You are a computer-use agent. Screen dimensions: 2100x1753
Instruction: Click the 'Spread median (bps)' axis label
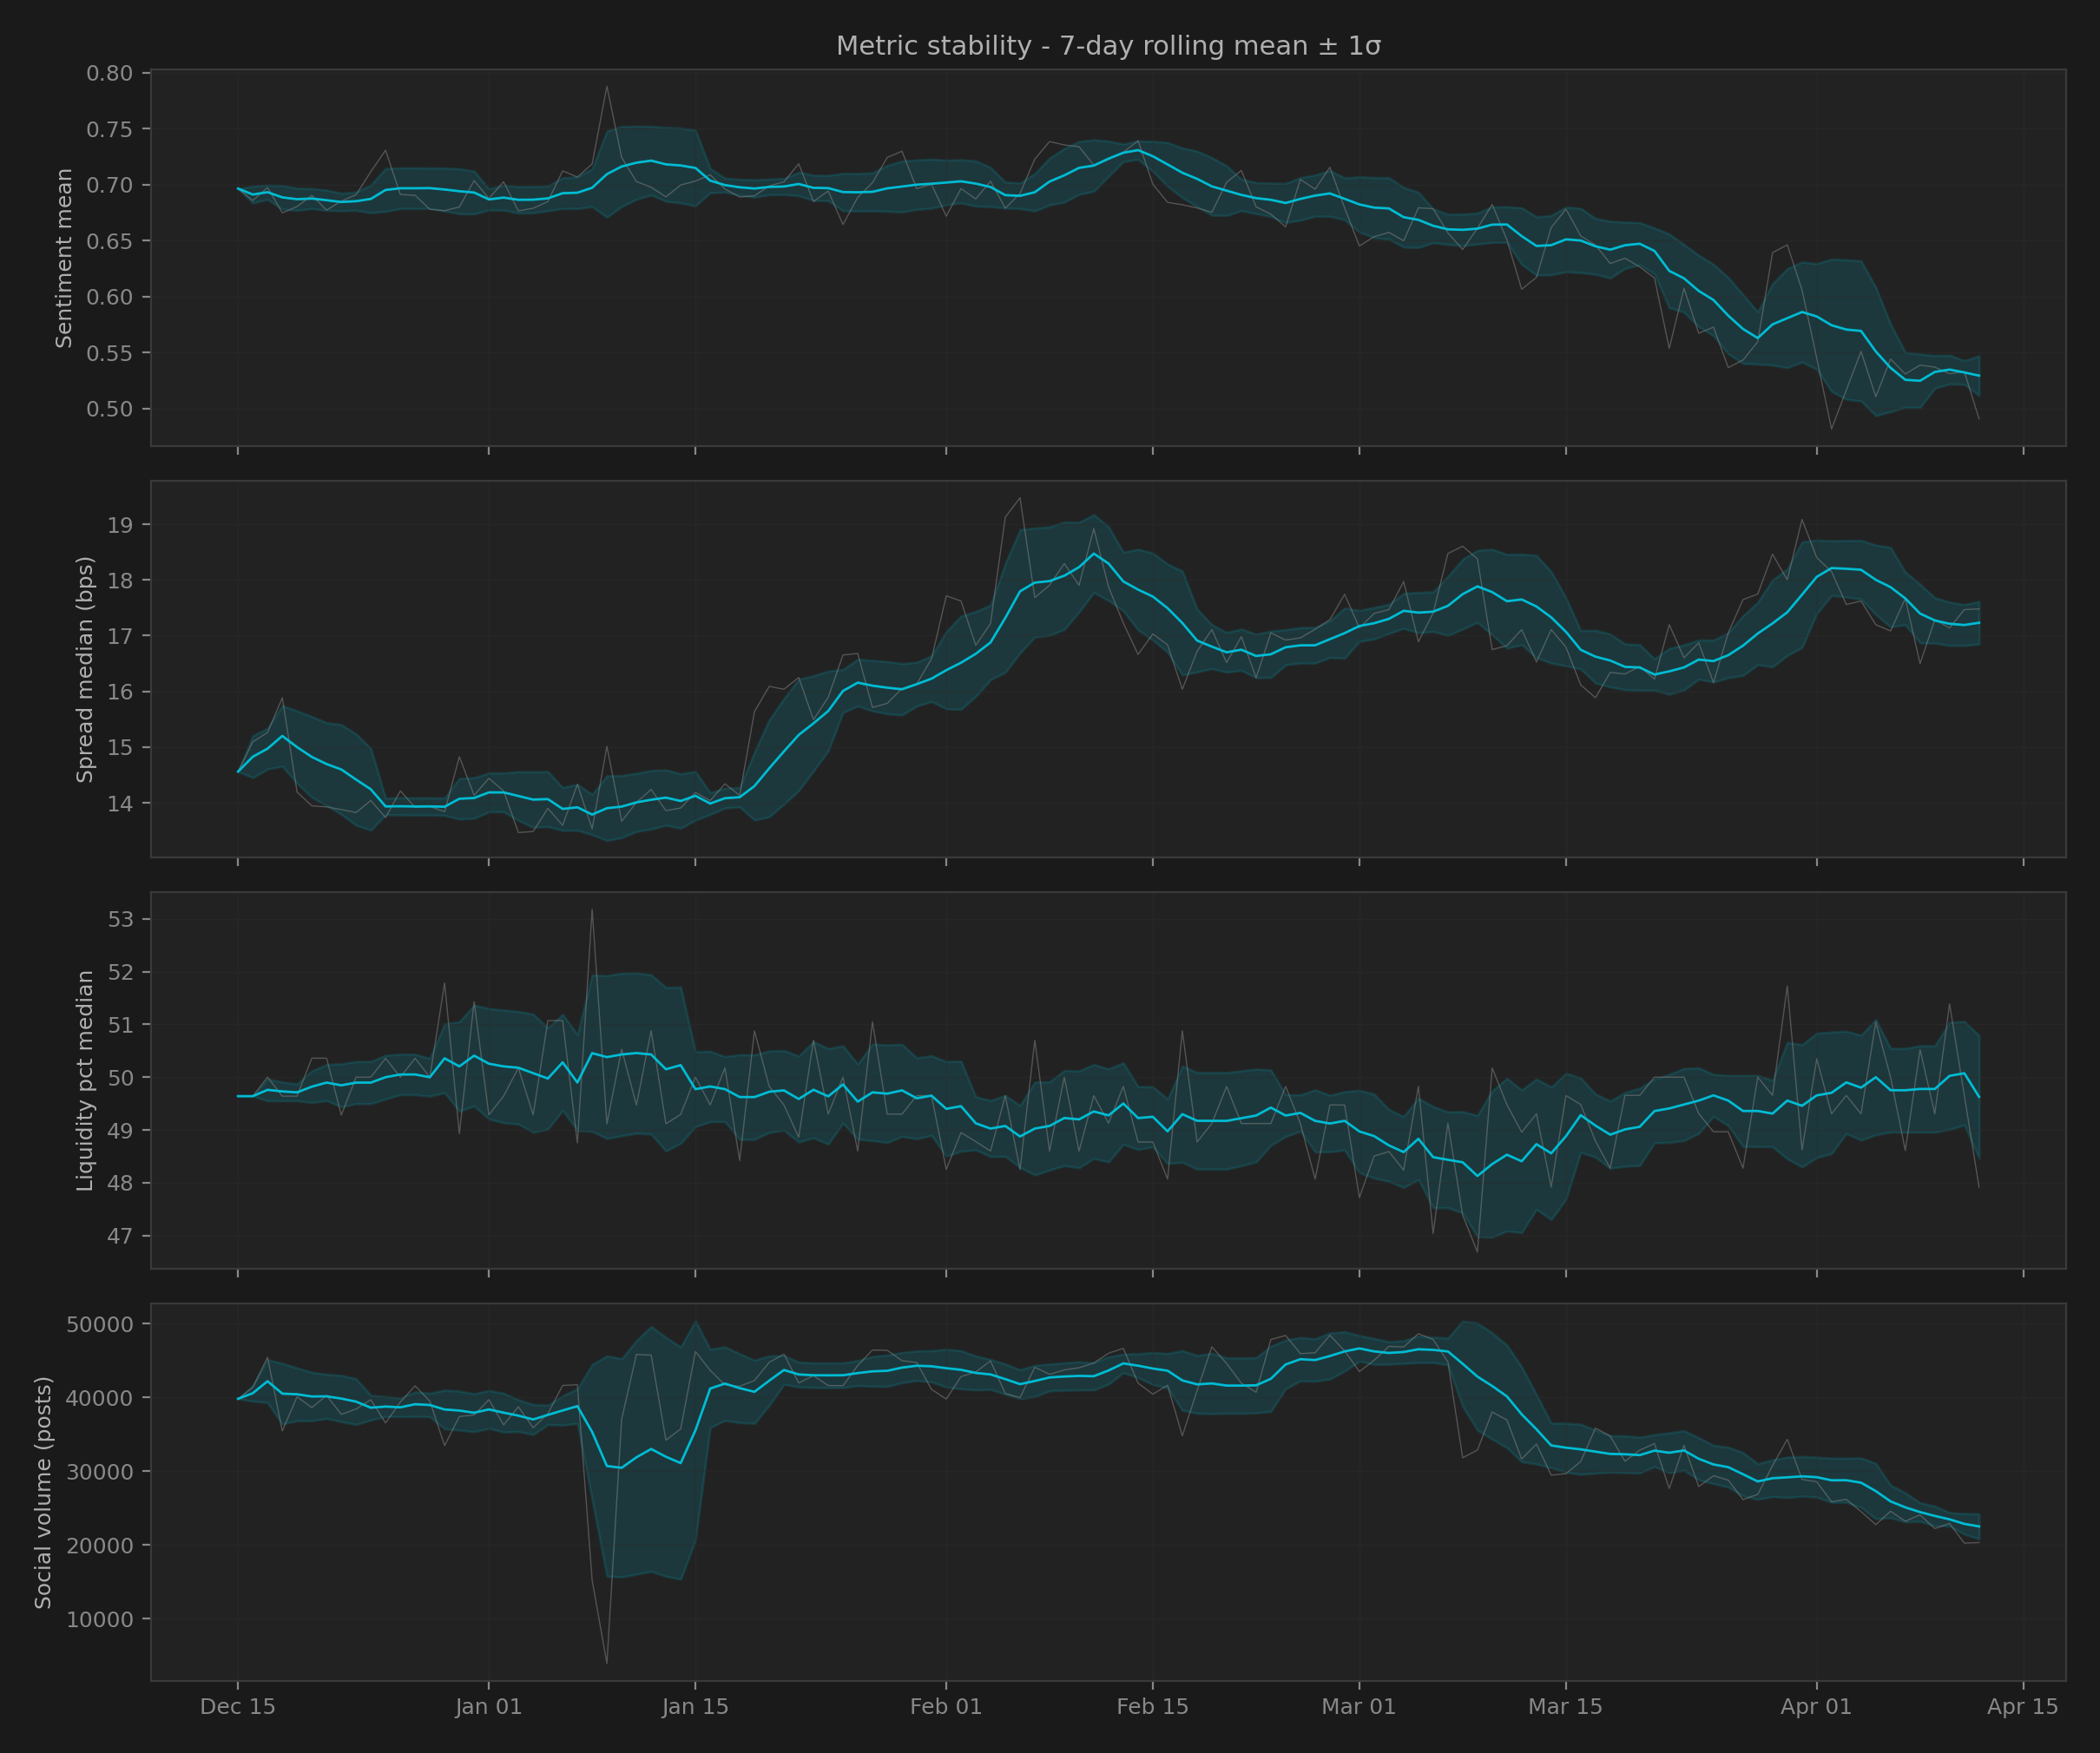(85, 670)
